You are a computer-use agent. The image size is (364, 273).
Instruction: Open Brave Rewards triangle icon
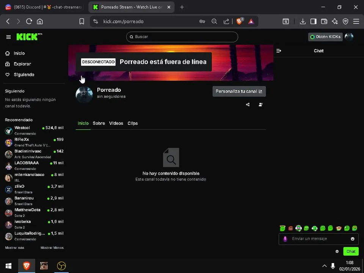point(251,22)
